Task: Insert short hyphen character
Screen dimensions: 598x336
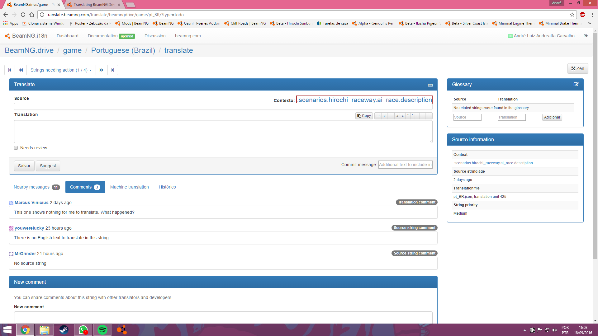Action: pyautogui.click(x=417, y=116)
